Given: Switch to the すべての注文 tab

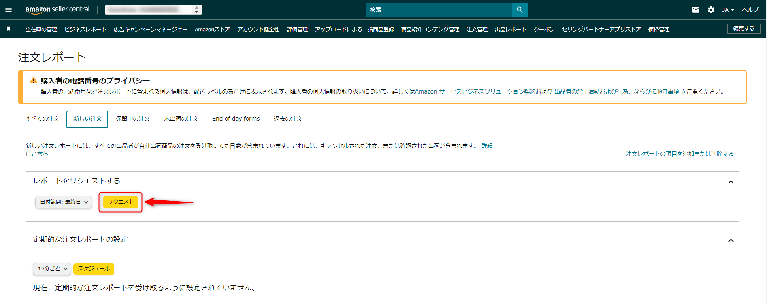Looking at the screenshot, I should 43,119.
